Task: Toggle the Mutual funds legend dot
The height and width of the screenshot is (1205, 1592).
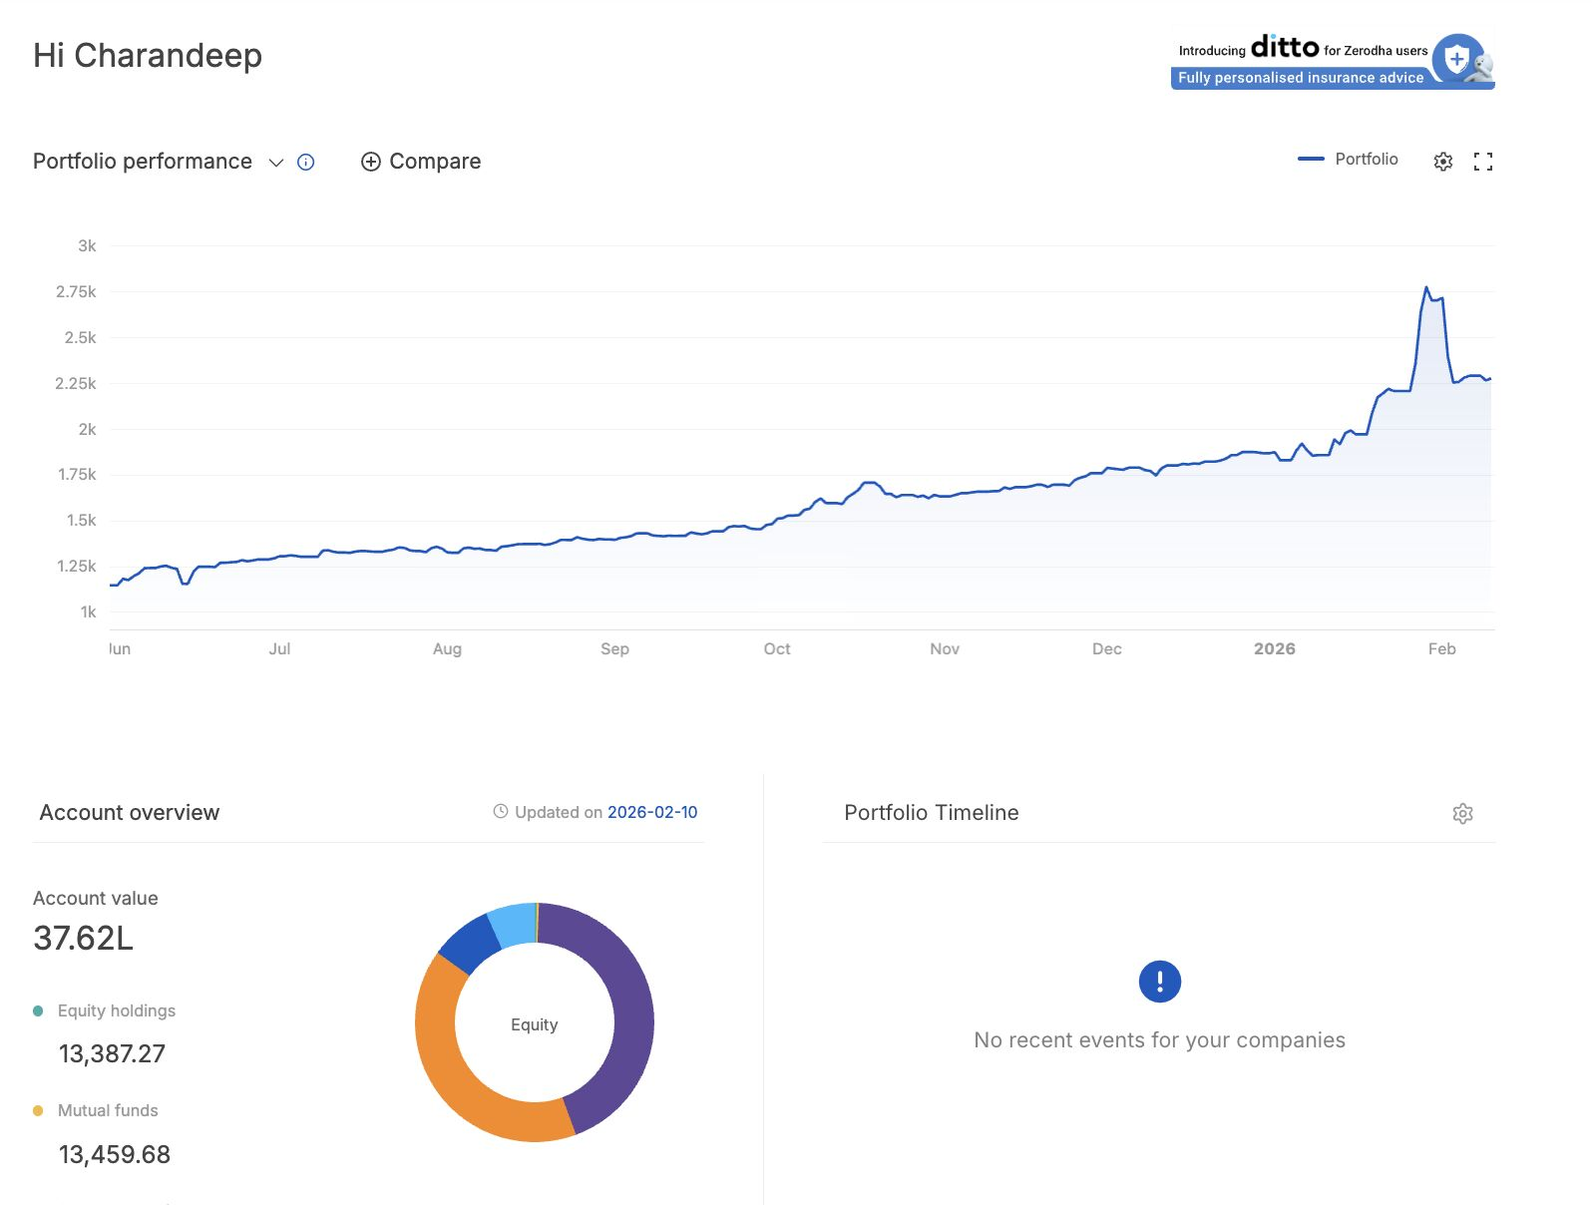Action: (38, 1111)
